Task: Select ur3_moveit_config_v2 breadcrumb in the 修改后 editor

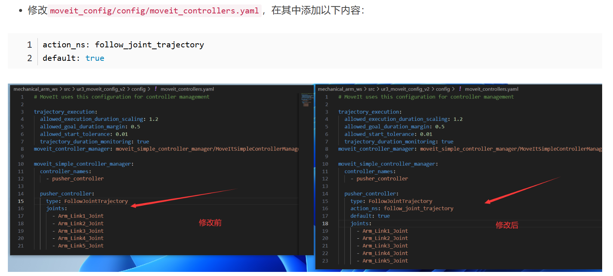Action: click(x=405, y=89)
